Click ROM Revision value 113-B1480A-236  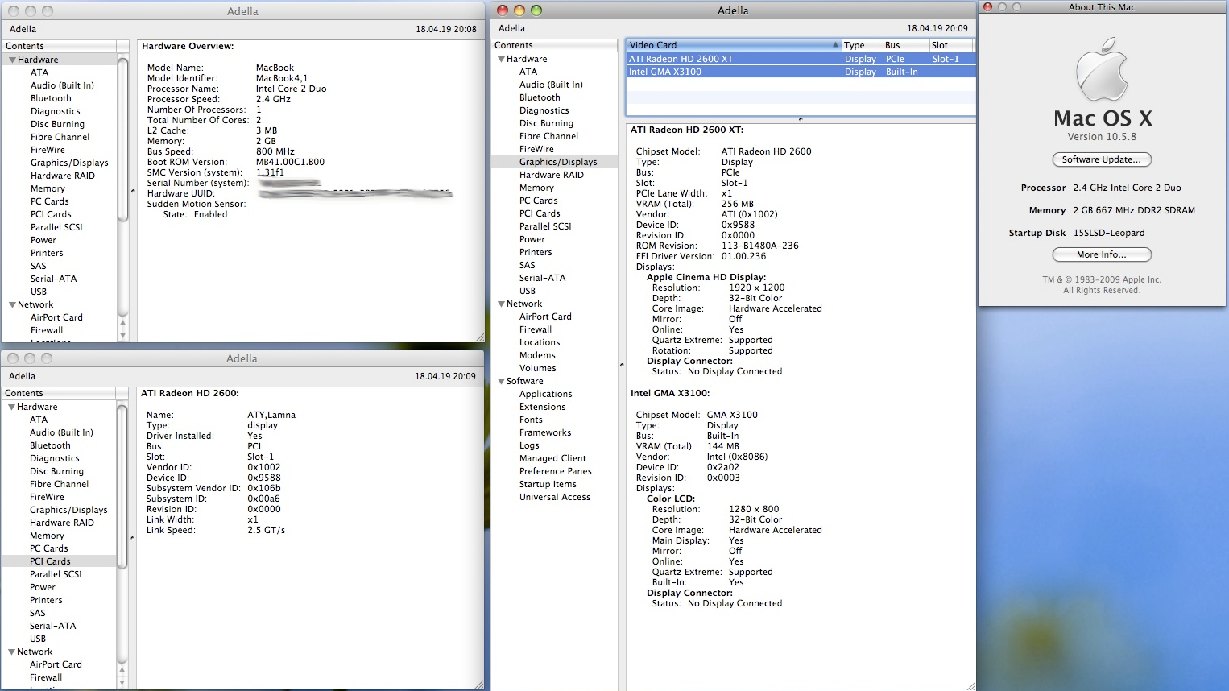[x=760, y=246]
